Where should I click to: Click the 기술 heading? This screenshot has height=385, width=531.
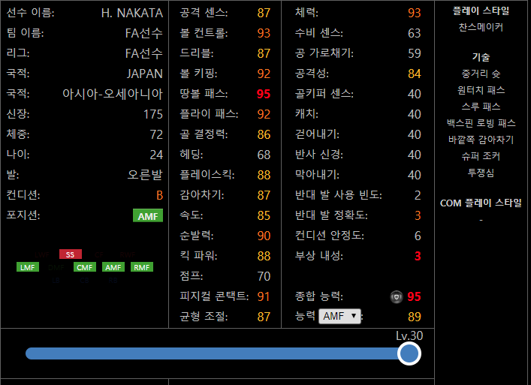(481, 57)
